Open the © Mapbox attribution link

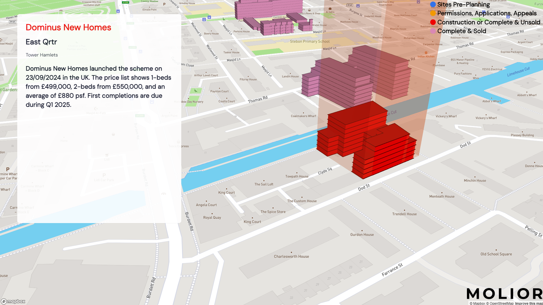pos(477,303)
